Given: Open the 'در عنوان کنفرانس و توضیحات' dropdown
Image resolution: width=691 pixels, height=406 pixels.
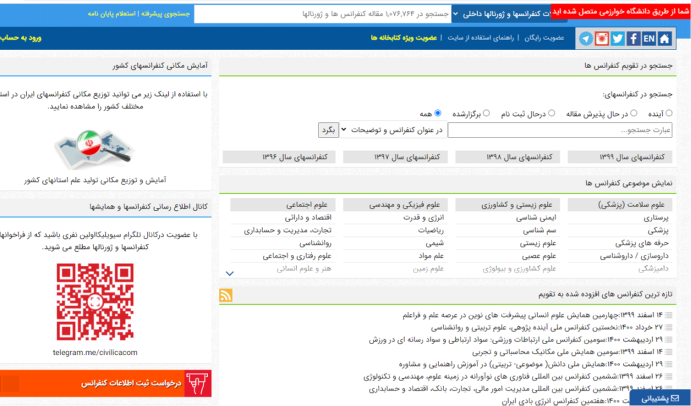Looking at the screenshot, I should [x=392, y=130].
